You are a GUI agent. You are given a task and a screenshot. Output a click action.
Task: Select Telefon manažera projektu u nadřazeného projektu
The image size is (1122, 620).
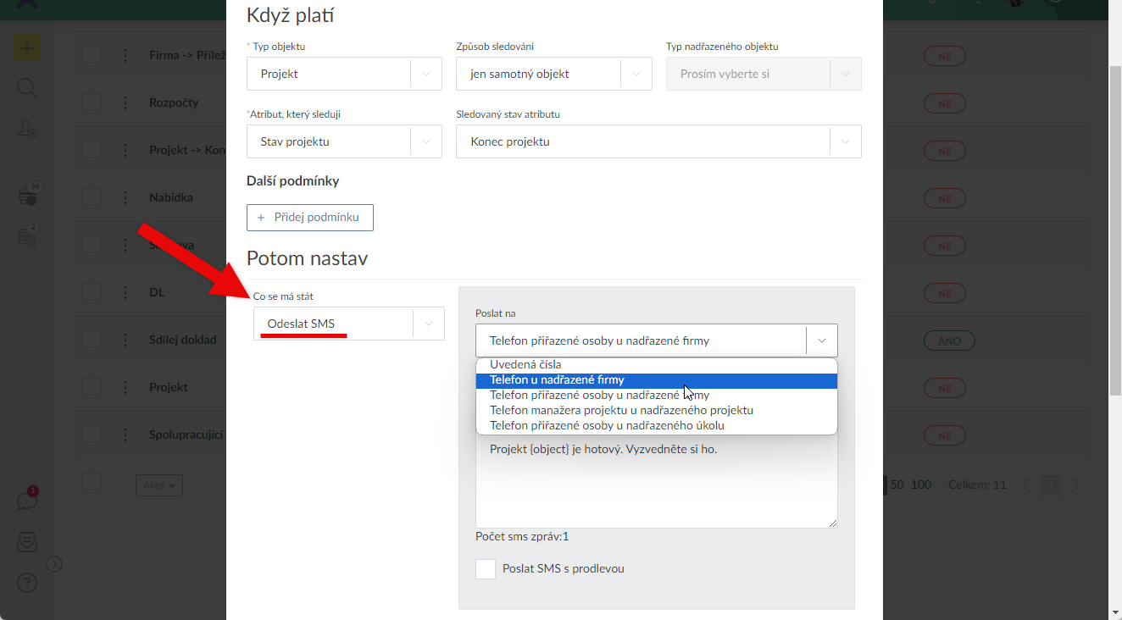621,410
